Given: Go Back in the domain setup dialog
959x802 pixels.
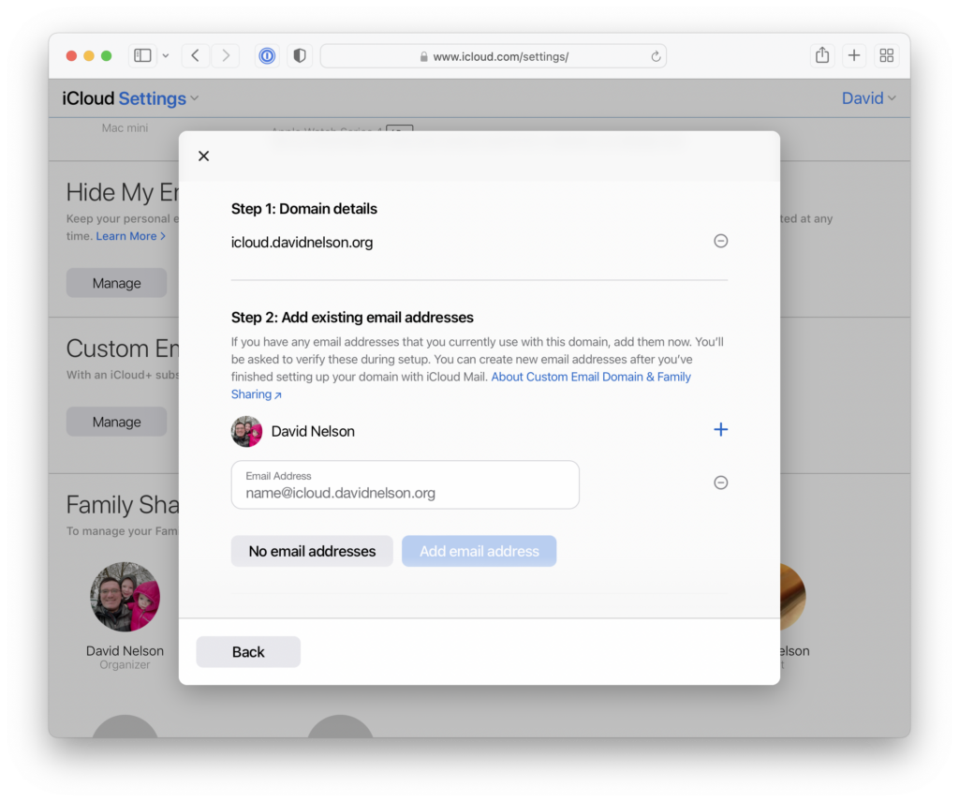Looking at the screenshot, I should [248, 651].
